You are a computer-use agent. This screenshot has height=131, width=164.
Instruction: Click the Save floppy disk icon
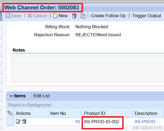tap(8, 16)
